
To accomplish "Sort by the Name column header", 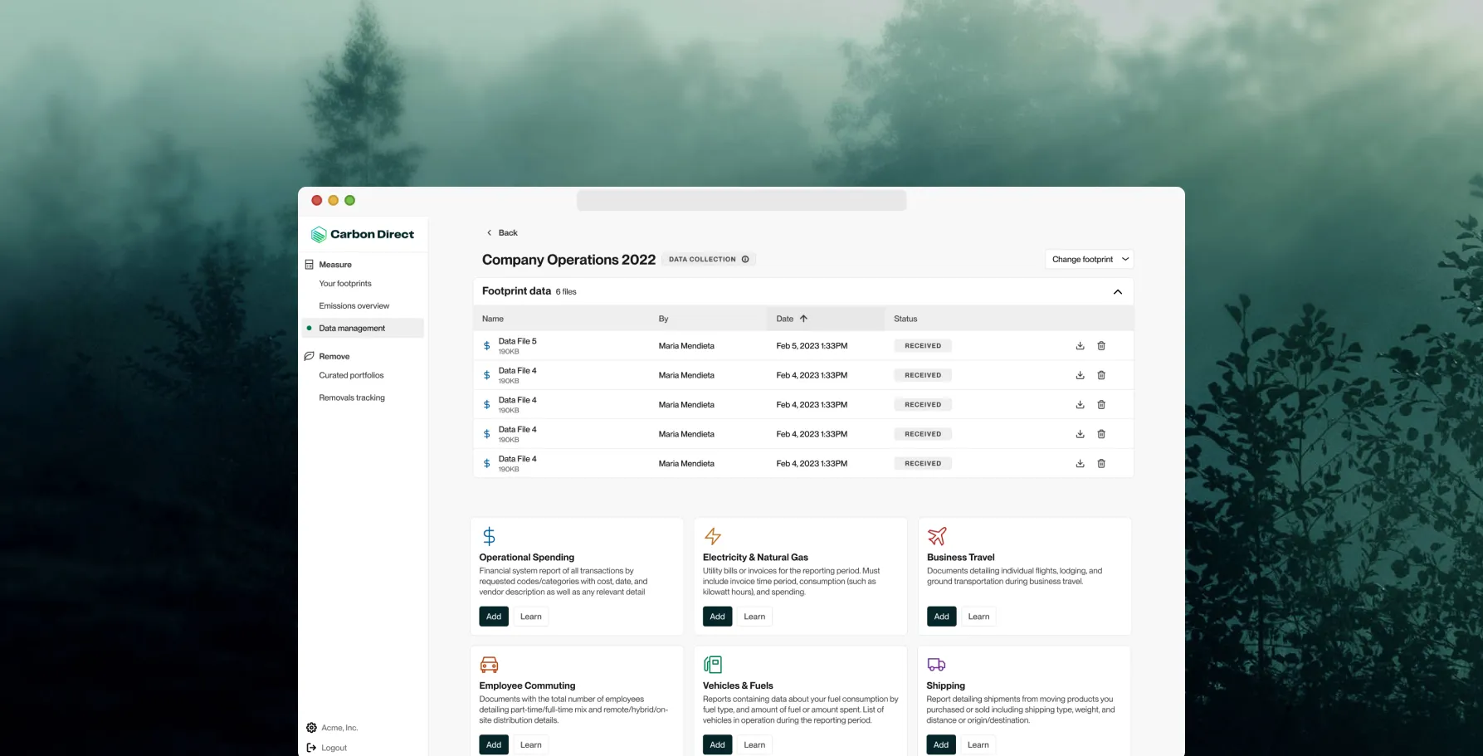I will point(493,319).
